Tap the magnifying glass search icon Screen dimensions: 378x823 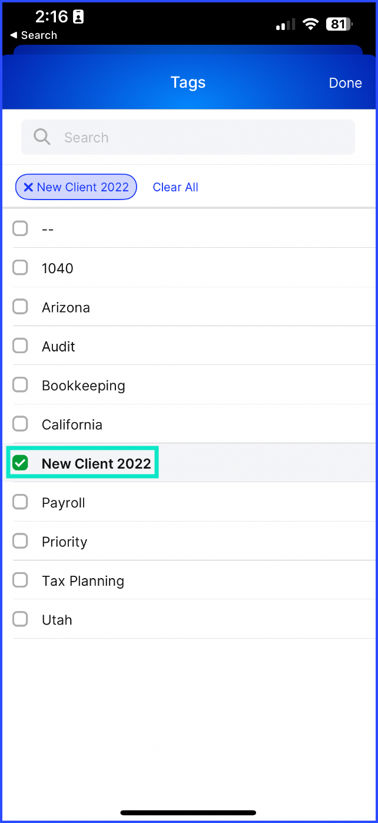coord(42,137)
